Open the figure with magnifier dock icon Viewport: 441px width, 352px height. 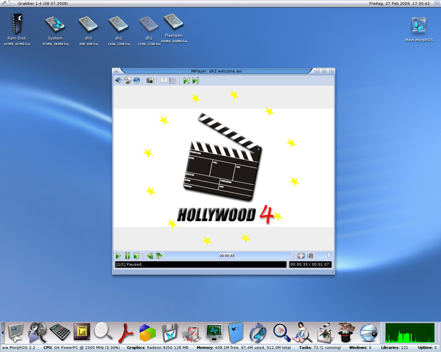pos(302,333)
